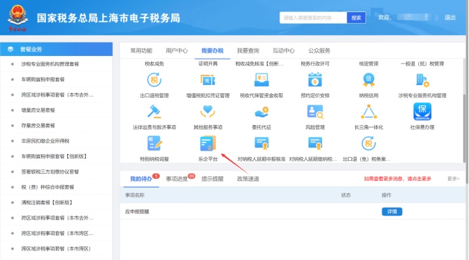Click the 套餐业务 stack icon
Screen dimensions: 469x260
[10, 49]
